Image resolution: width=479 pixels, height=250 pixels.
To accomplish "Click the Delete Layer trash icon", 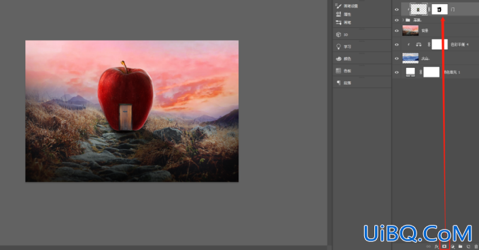I will (x=476, y=247).
